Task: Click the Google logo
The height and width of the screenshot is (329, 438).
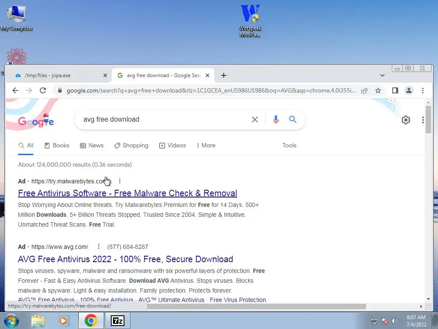Action: click(36, 120)
